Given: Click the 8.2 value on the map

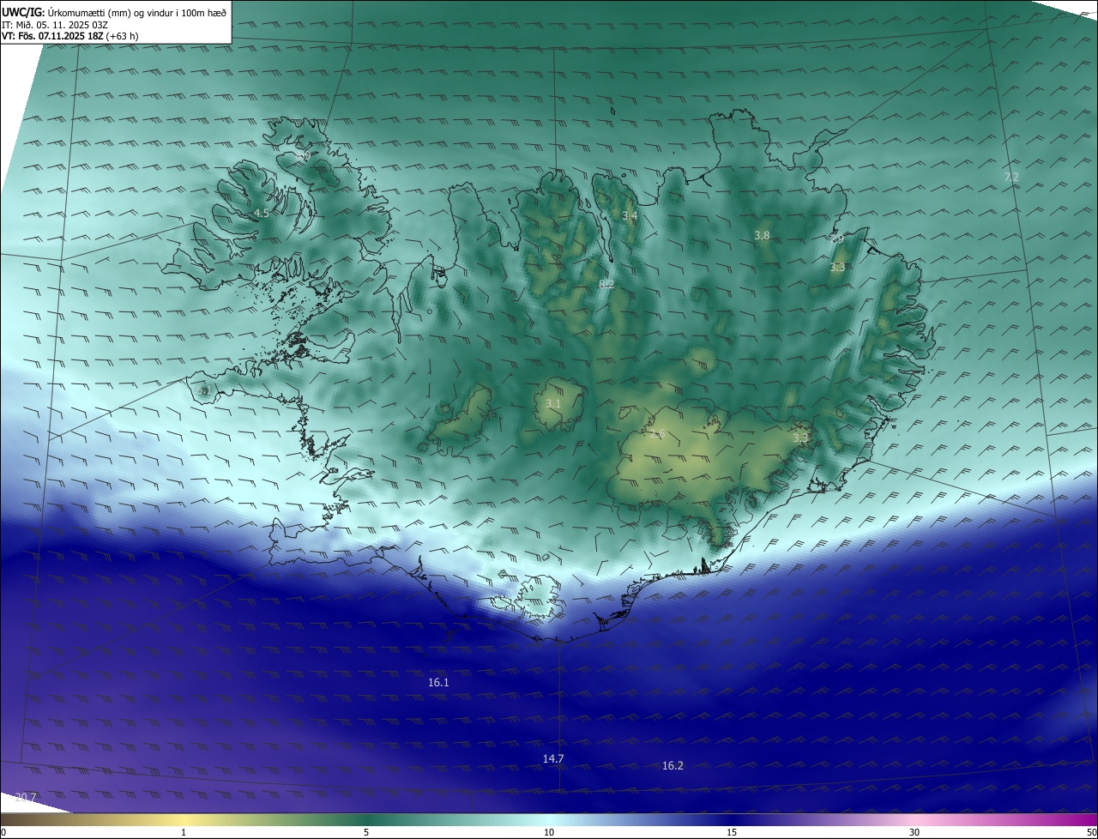Looking at the screenshot, I should [x=606, y=283].
